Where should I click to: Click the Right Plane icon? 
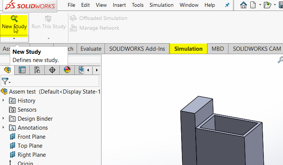pos(12,155)
